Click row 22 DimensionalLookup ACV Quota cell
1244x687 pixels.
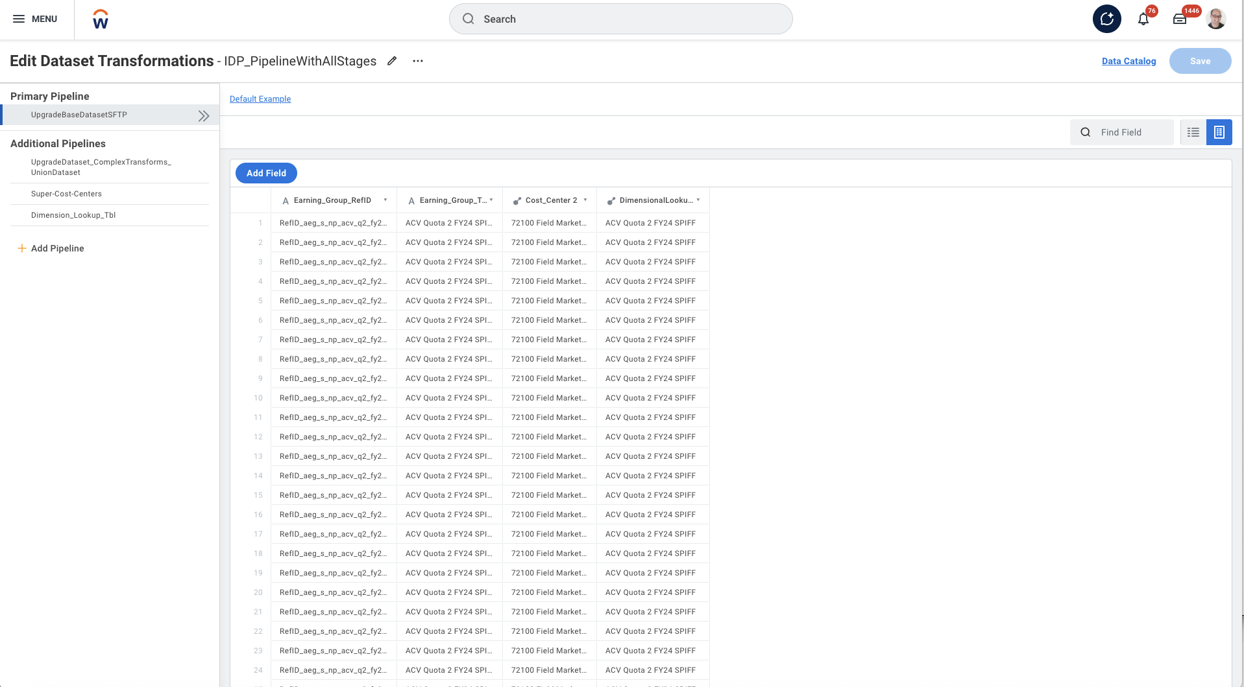(x=653, y=631)
